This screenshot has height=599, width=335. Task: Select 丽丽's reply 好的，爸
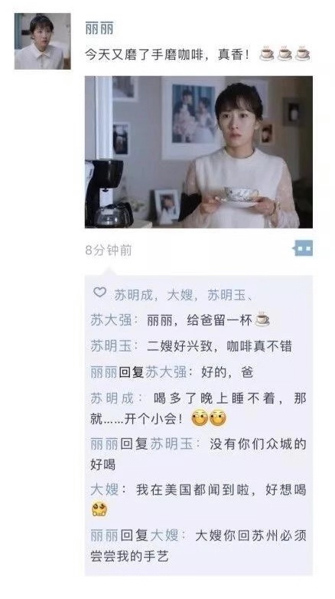(x=171, y=372)
